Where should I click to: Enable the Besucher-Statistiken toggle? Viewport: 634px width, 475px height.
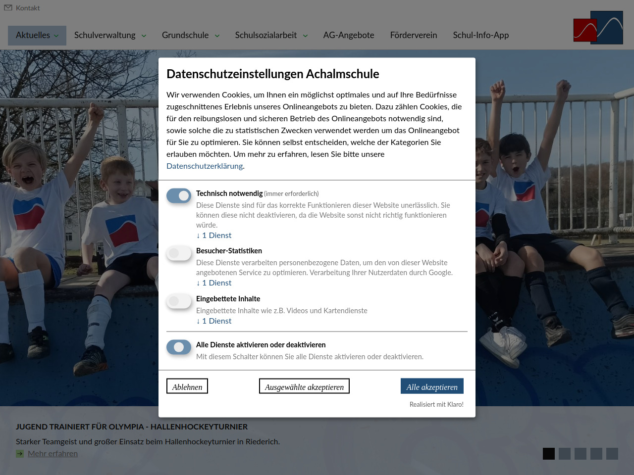pos(179,253)
